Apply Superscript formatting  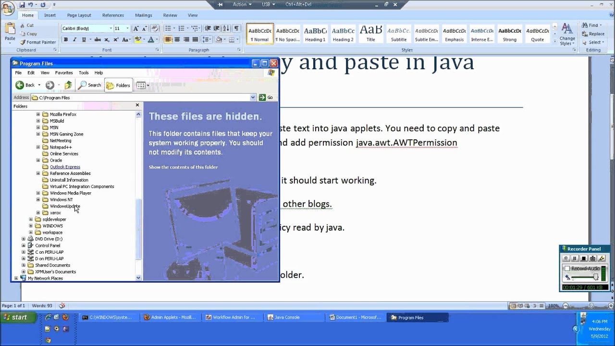(116, 39)
